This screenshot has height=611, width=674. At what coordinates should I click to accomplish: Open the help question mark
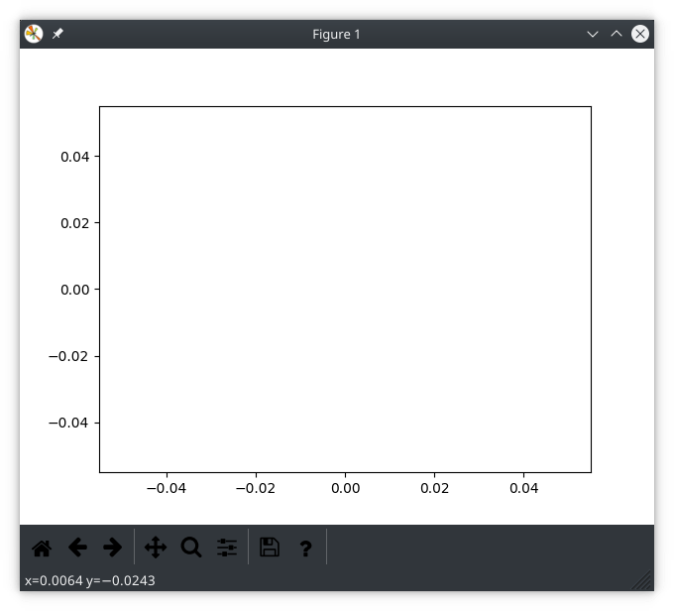pos(305,549)
